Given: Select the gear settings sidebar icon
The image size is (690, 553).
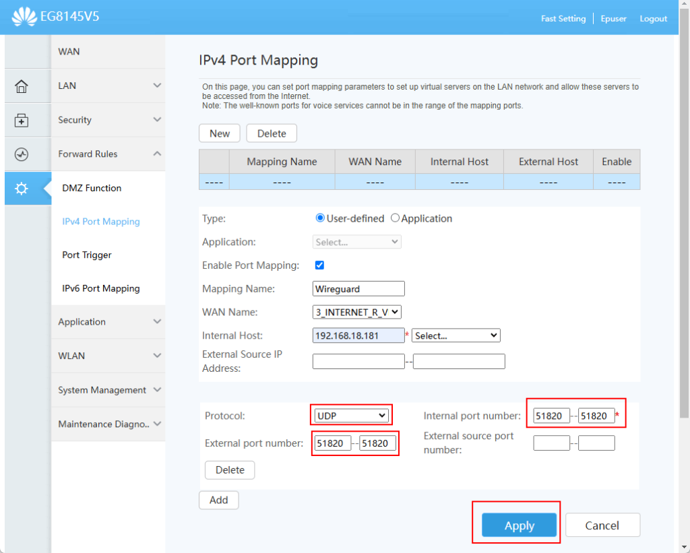Looking at the screenshot, I should (x=22, y=189).
